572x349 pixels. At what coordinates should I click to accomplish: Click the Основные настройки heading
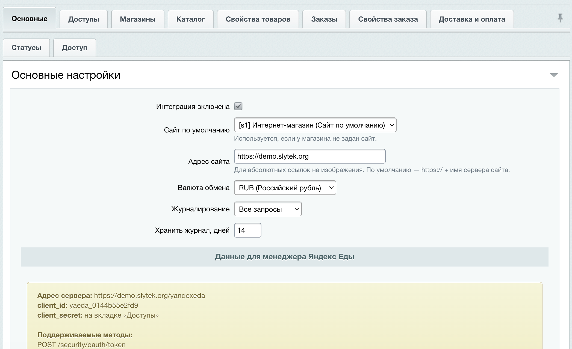tap(66, 75)
